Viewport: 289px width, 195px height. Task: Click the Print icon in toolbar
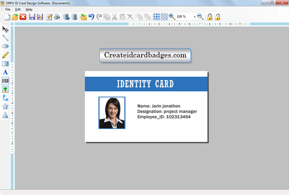(x=57, y=17)
